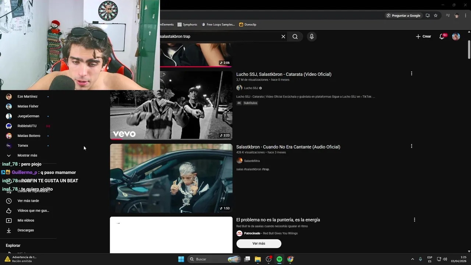Click Preguntar a Google lens button
Image resolution: width=471 pixels, height=265 pixels.
pos(403,15)
